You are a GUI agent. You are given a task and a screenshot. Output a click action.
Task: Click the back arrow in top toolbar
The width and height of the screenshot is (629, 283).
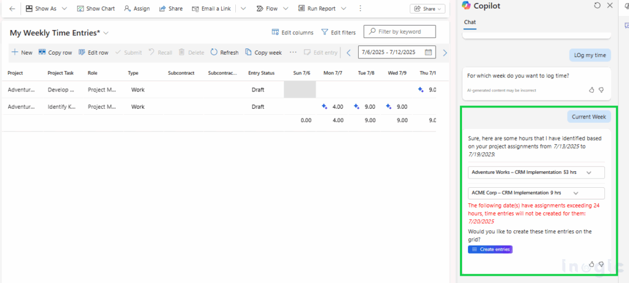tap(12, 9)
